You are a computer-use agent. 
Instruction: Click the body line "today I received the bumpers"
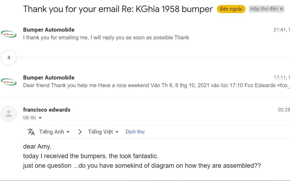(x=91, y=156)
